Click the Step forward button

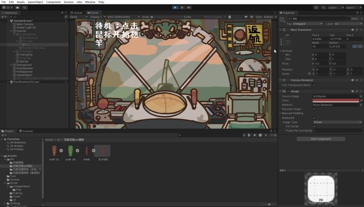[189, 8]
